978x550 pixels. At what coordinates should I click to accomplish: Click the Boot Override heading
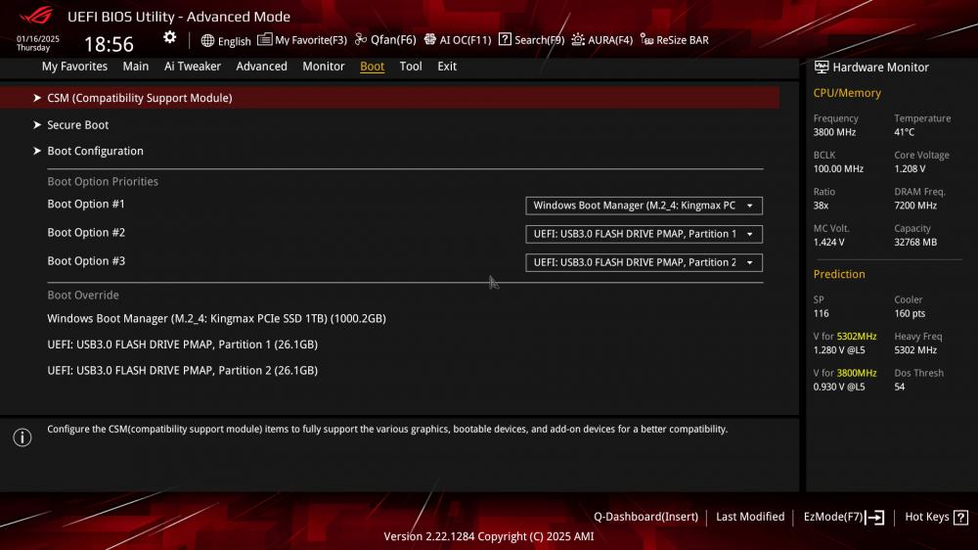click(x=83, y=296)
